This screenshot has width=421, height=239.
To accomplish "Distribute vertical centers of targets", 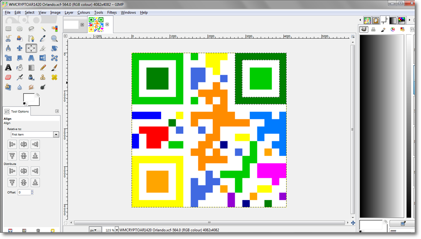I will pyautogui.click(x=24, y=183).
